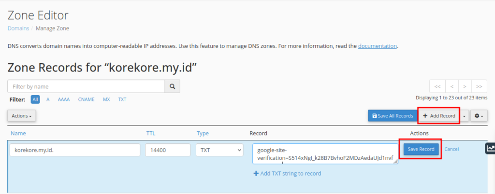
Task: Click Add TXT string to record
Action: [287, 174]
